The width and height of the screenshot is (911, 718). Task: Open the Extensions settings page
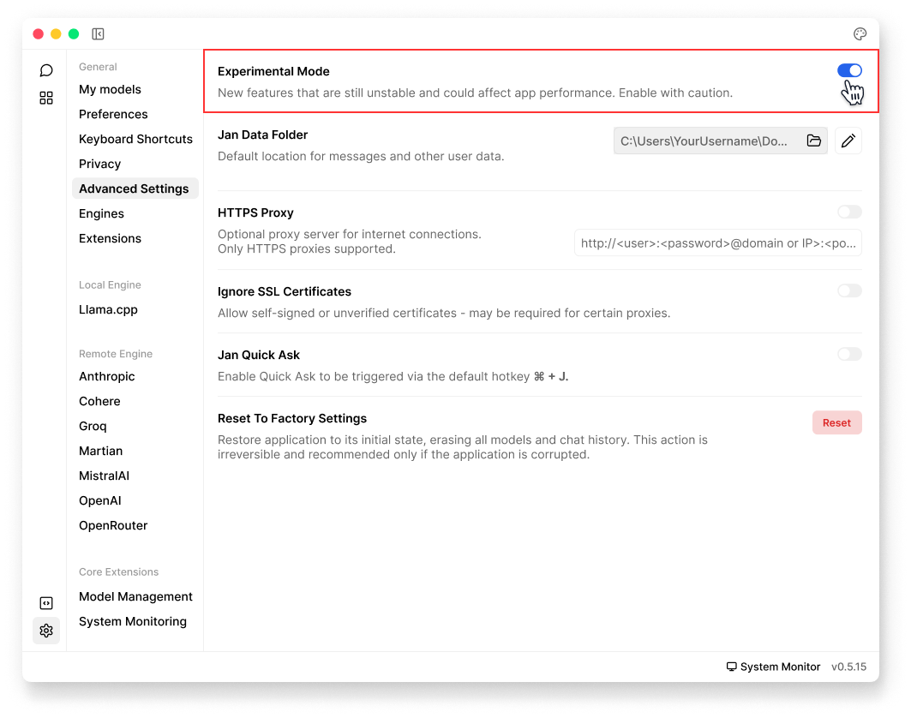coord(110,238)
